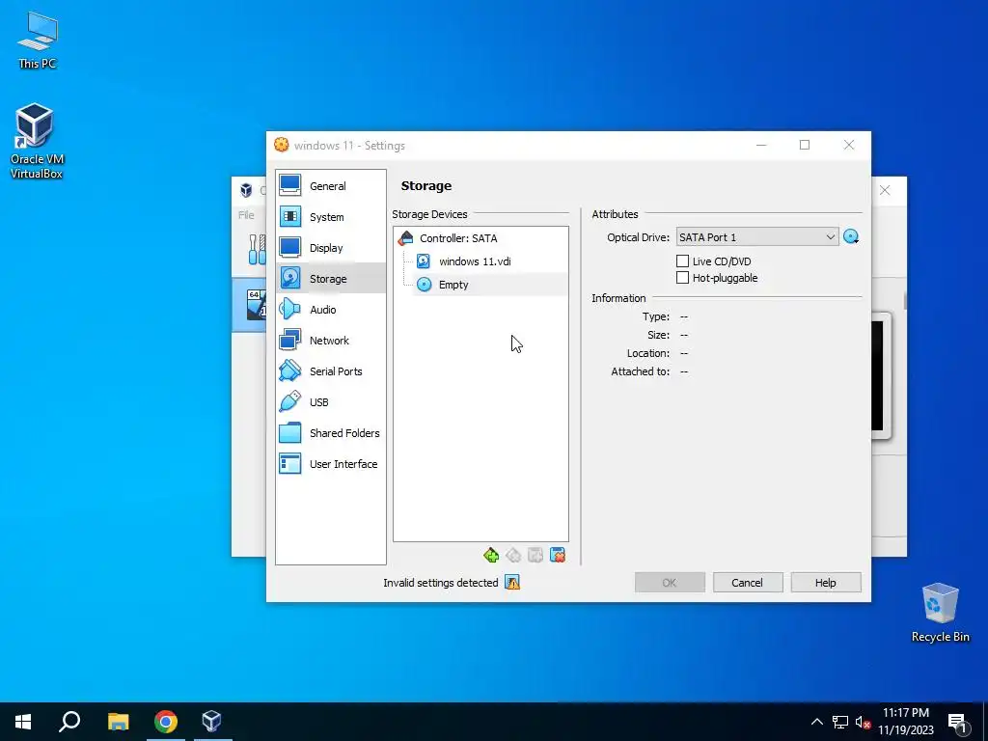The width and height of the screenshot is (988, 741).
Task: Maximize the windows 11 Settings dialog
Action: pos(805,145)
